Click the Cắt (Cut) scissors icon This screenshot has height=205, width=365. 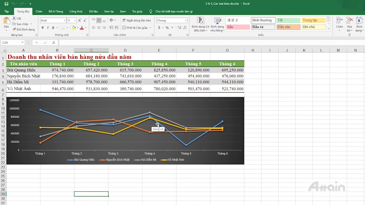14,19
